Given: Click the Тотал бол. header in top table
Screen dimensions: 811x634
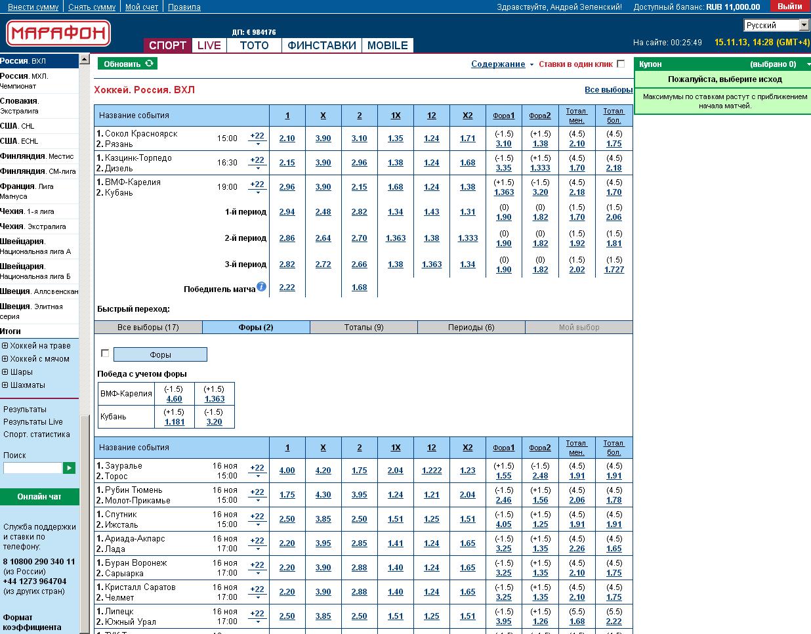Looking at the screenshot, I should (x=613, y=116).
